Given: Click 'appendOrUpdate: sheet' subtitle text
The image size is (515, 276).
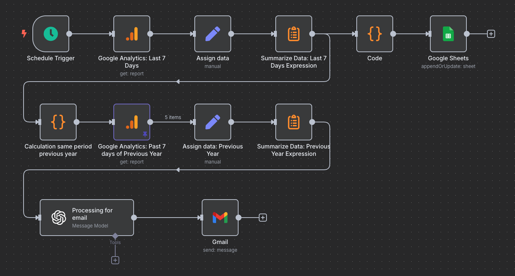Looking at the screenshot, I should [x=448, y=66].
